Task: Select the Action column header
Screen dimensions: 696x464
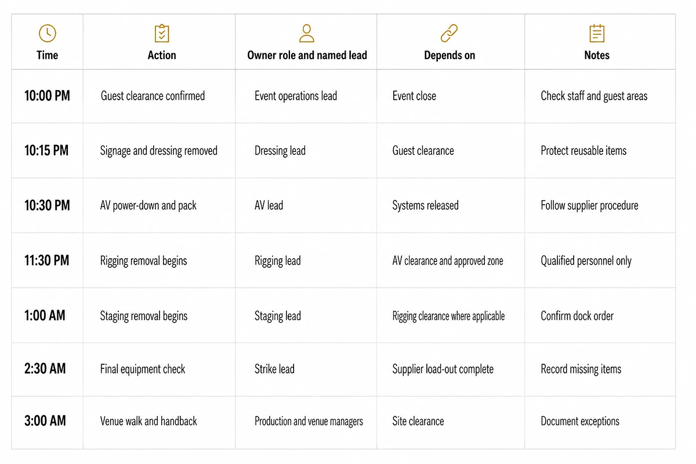Action: pyautogui.click(x=162, y=55)
